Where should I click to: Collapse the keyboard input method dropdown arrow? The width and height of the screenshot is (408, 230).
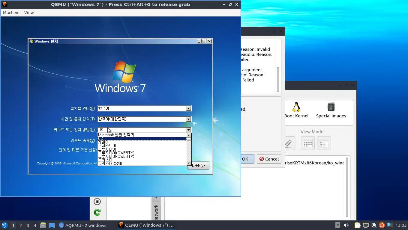pyautogui.click(x=188, y=130)
